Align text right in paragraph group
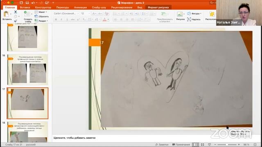 (127, 20)
